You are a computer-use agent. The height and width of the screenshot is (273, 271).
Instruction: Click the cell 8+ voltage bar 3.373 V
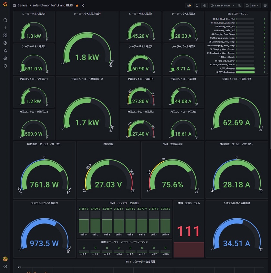coord(166,222)
